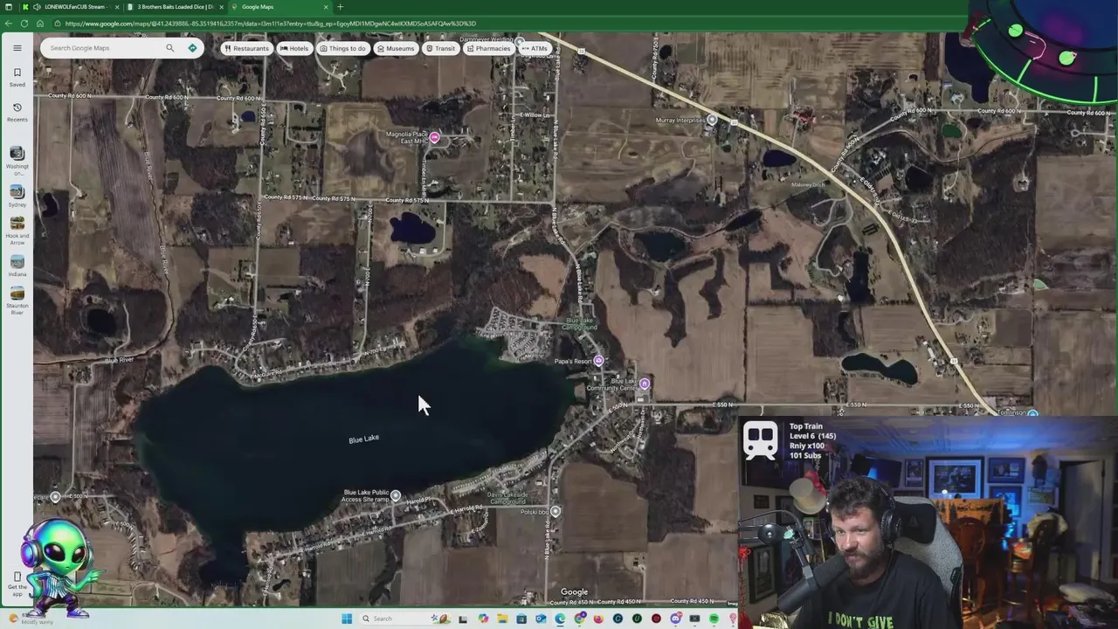Screen dimensions: 1118x629
Task: Click the Windows taskbar Search box
Action: 404,619
